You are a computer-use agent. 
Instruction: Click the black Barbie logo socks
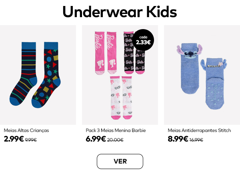point(134,53)
